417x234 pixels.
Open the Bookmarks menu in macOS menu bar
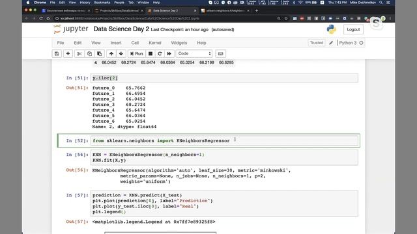(102, 3)
